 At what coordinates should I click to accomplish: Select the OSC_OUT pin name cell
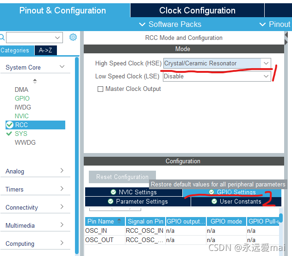105,240
